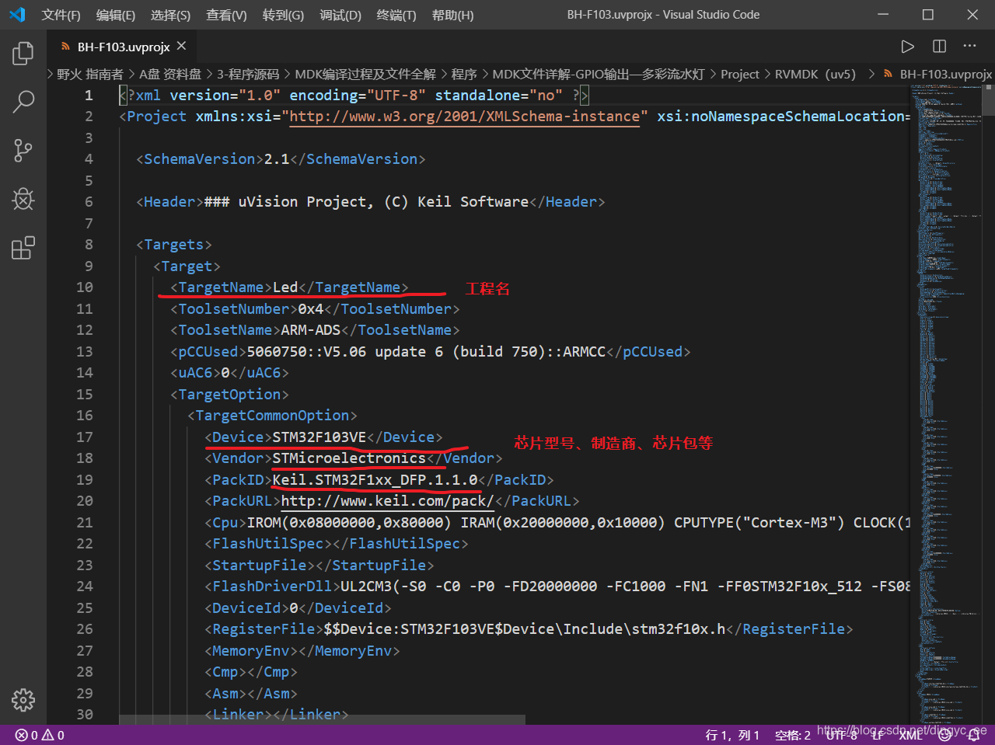Expand the Project breadcrumb folder

point(739,75)
